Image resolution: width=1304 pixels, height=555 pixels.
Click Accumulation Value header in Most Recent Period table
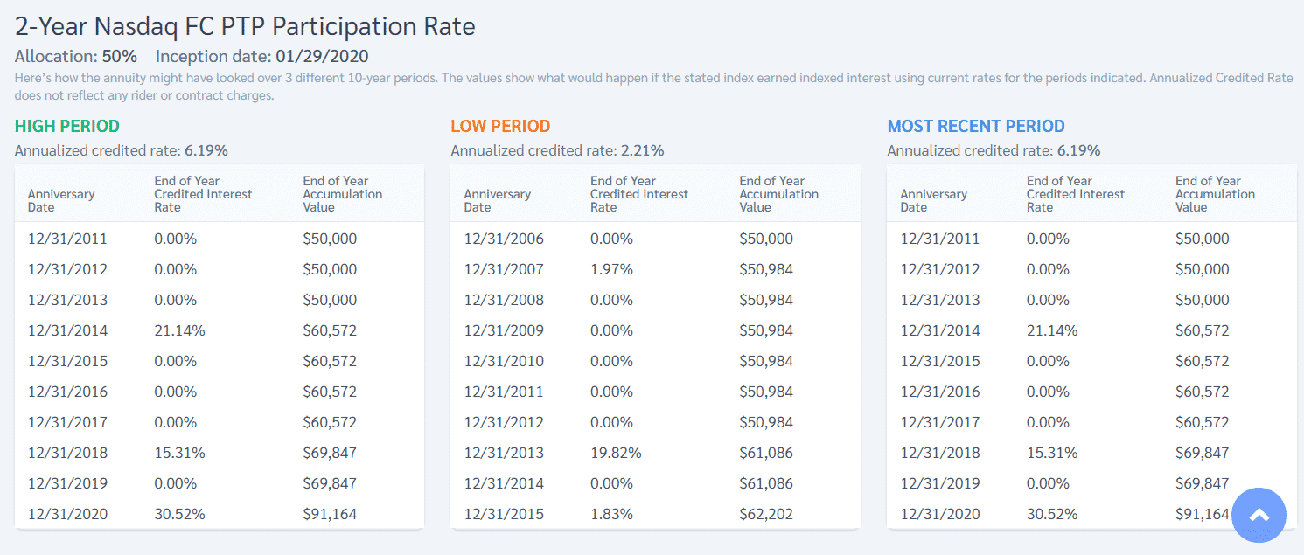point(1215,194)
